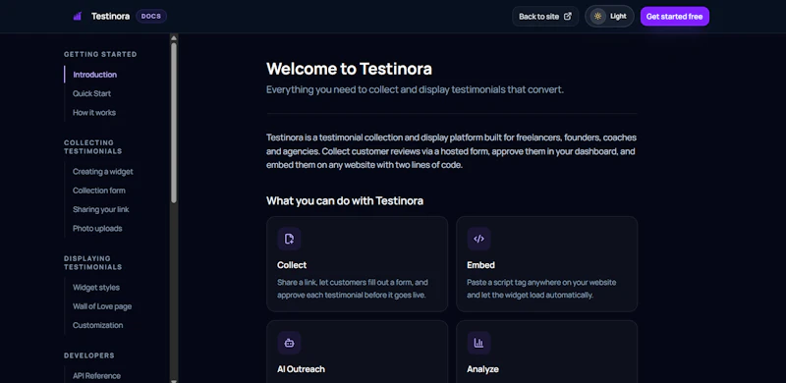The image size is (786, 383).
Task: Click the AI Outreach robot icon
Action: [289, 343]
